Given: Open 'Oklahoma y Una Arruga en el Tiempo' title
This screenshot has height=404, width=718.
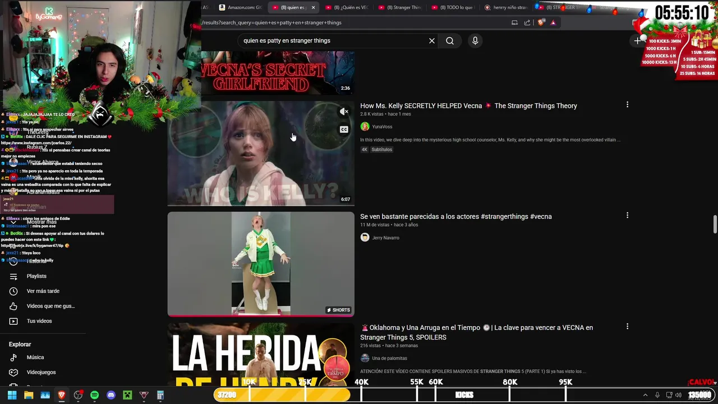Looking at the screenshot, I should 476,332.
